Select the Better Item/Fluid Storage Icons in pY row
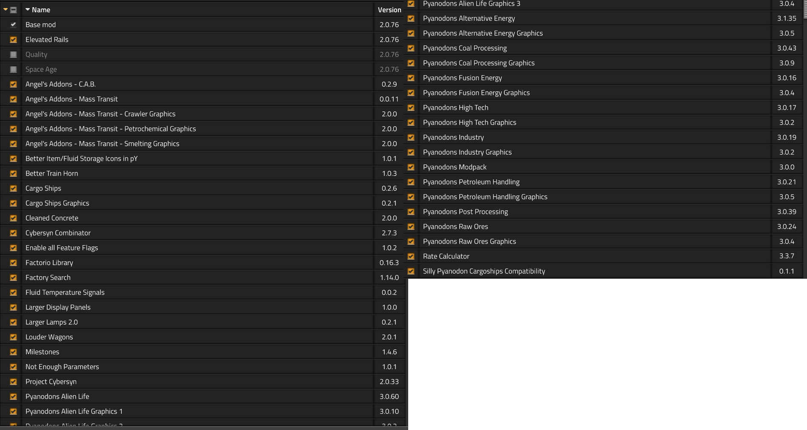 point(202,158)
